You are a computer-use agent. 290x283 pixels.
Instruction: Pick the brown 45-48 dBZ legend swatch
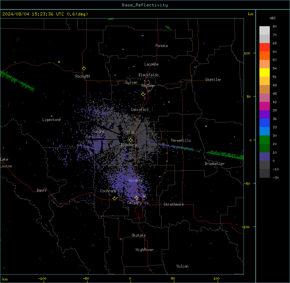click(x=264, y=89)
